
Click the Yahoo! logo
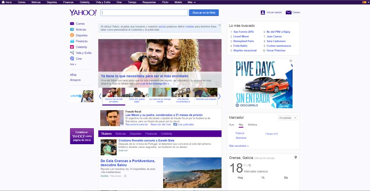[x=83, y=12]
